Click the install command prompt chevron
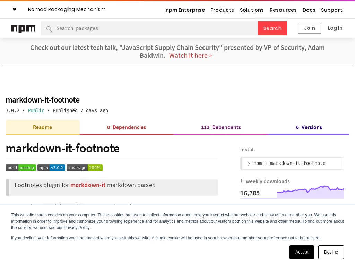Viewport: 355px width, 266px height. pos(249,163)
